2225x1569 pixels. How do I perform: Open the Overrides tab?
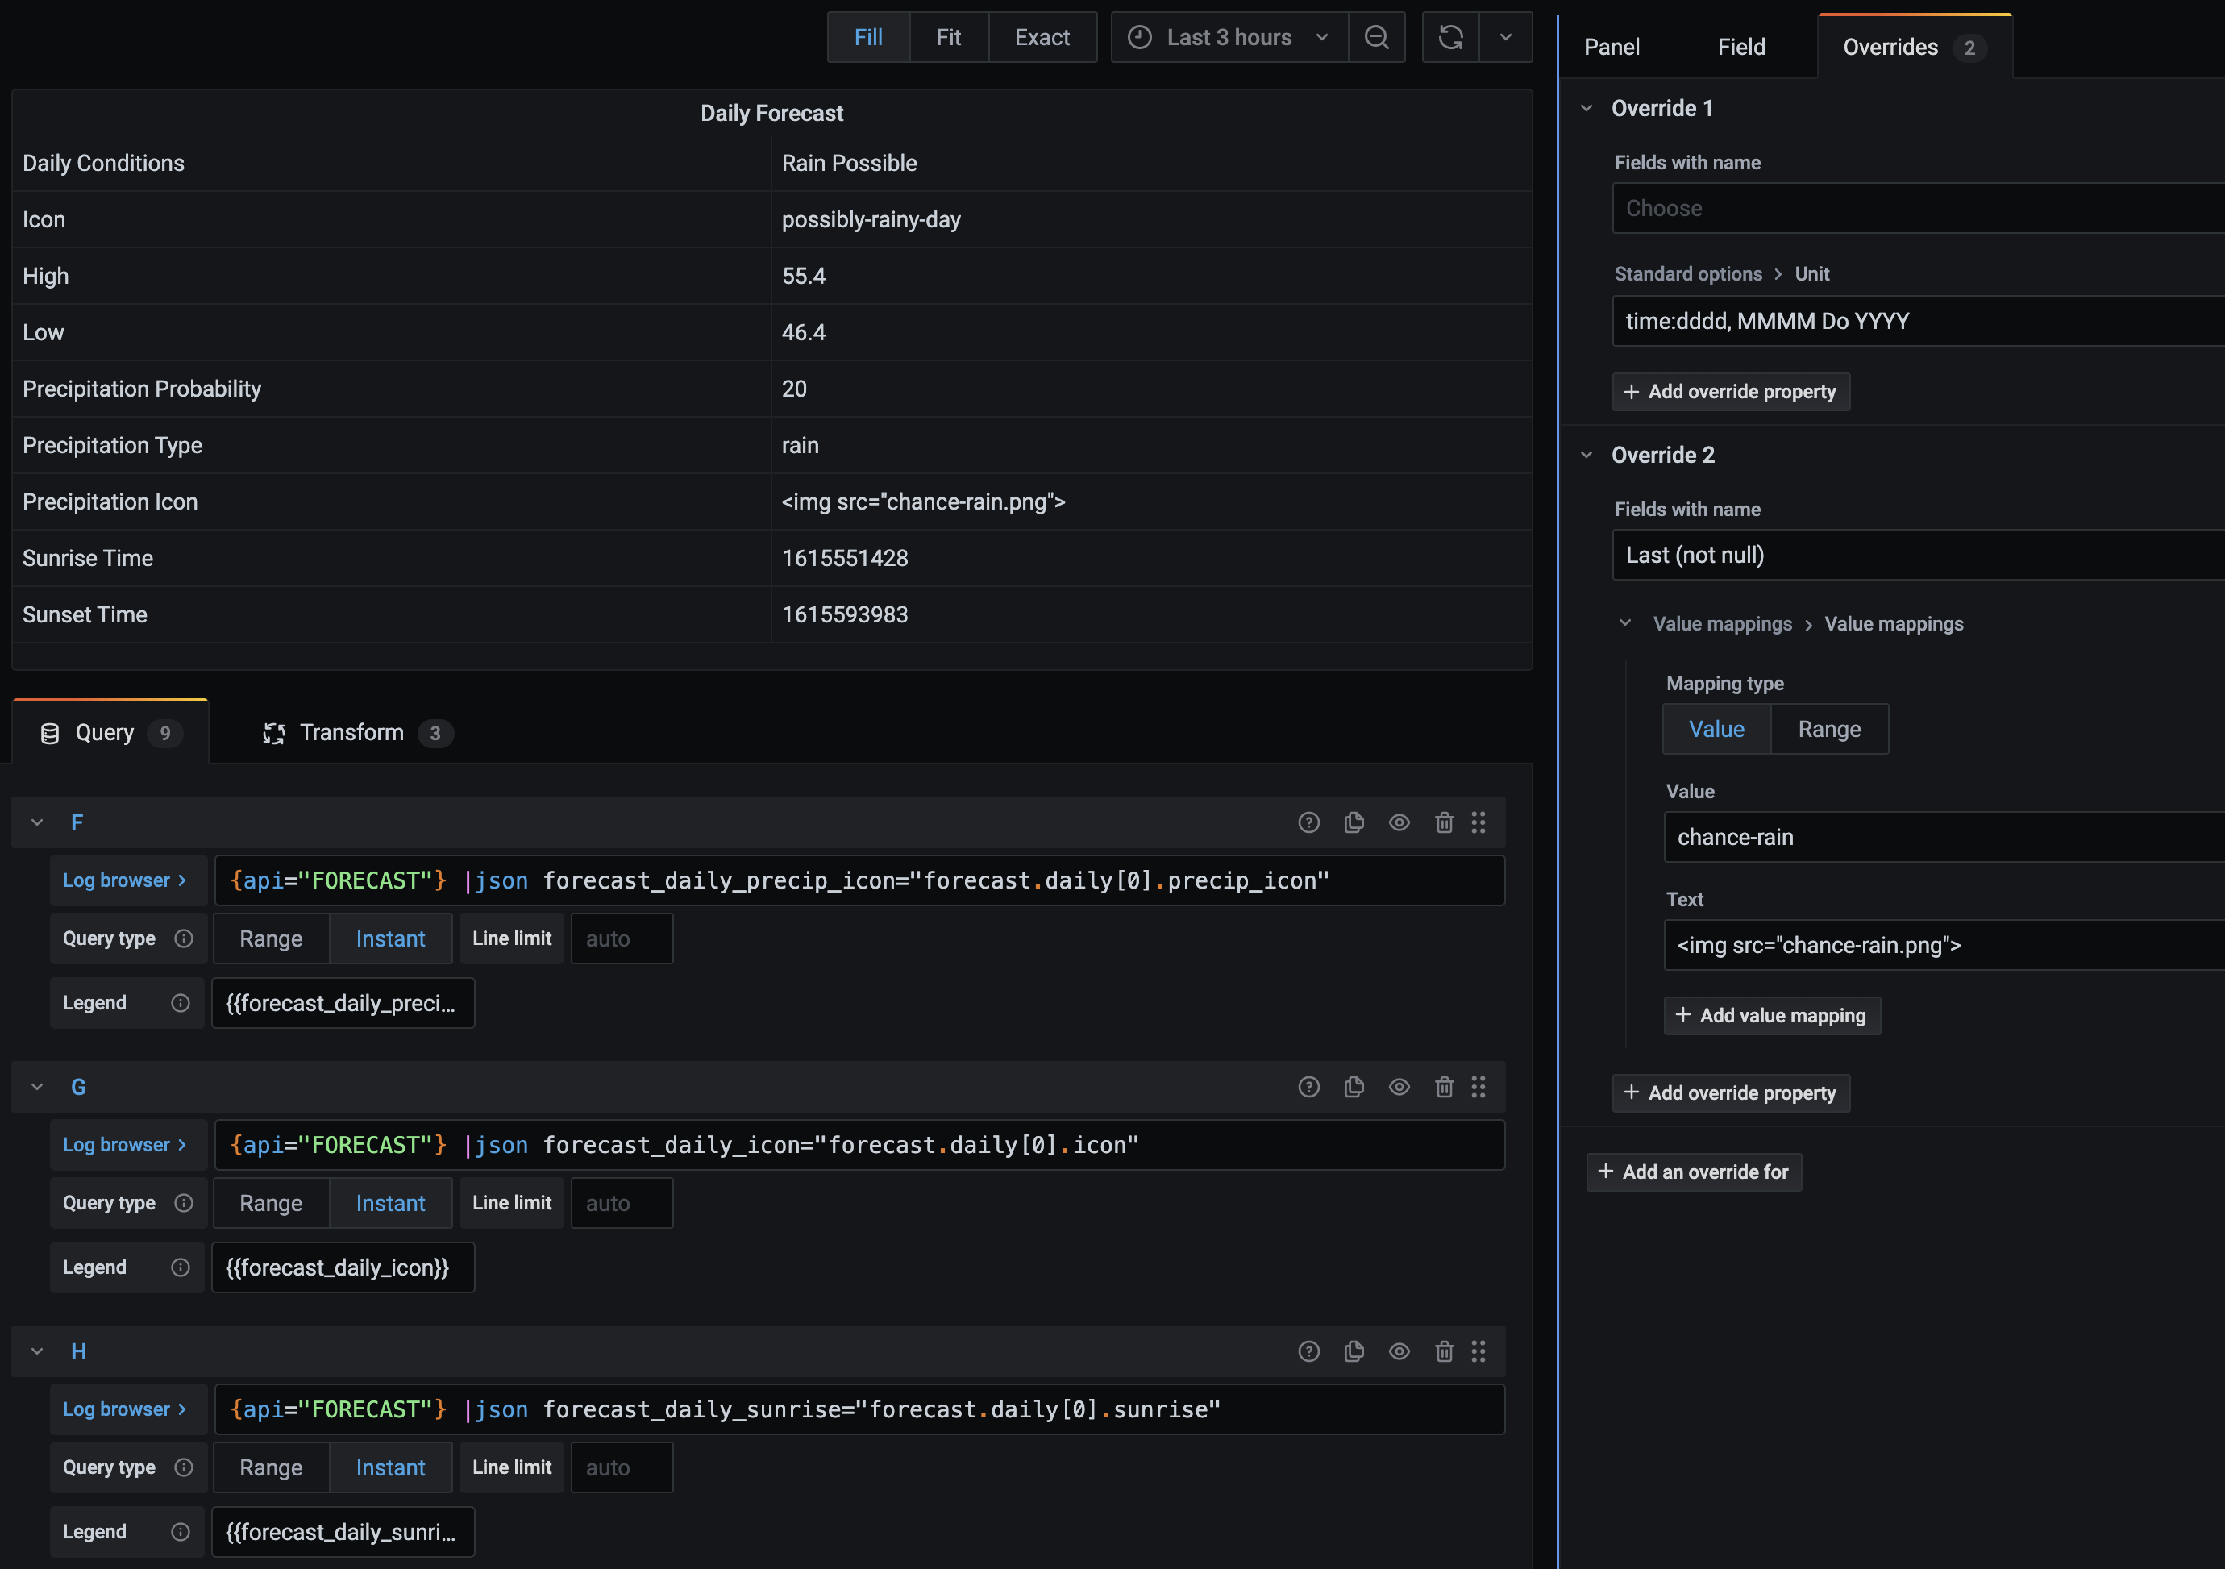pyautogui.click(x=1891, y=45)
